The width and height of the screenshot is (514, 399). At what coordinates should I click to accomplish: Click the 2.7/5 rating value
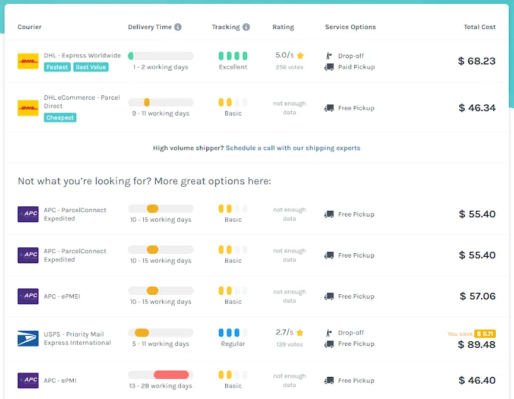click(x=284, y=332)
